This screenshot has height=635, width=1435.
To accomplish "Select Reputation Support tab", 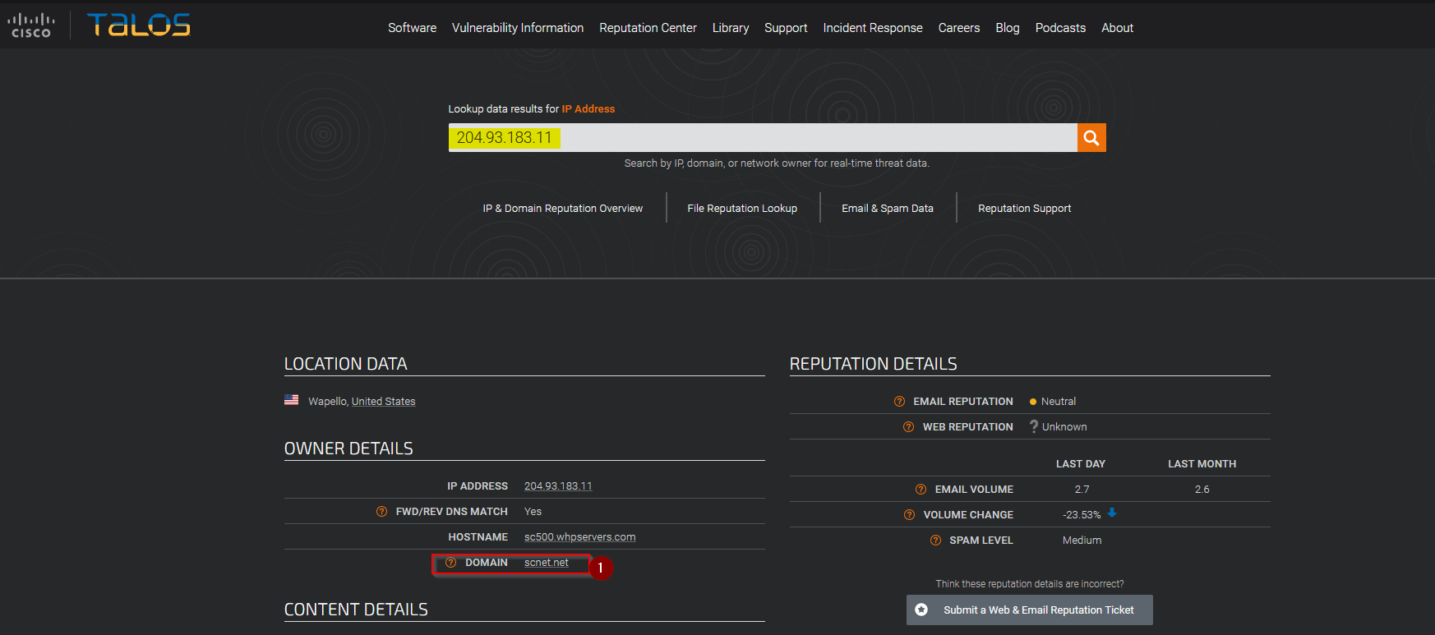I will [x=1025, y=209].
